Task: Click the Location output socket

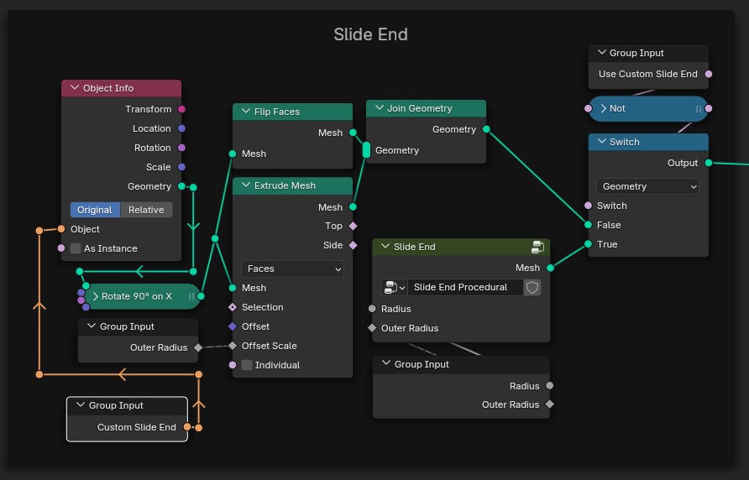Action: point(181,128)
